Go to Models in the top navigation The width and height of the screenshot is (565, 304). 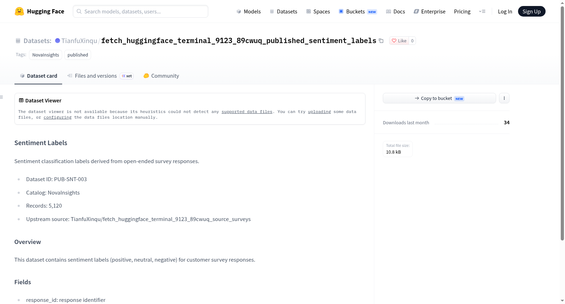pyautogui.click(x=249, y=12)
